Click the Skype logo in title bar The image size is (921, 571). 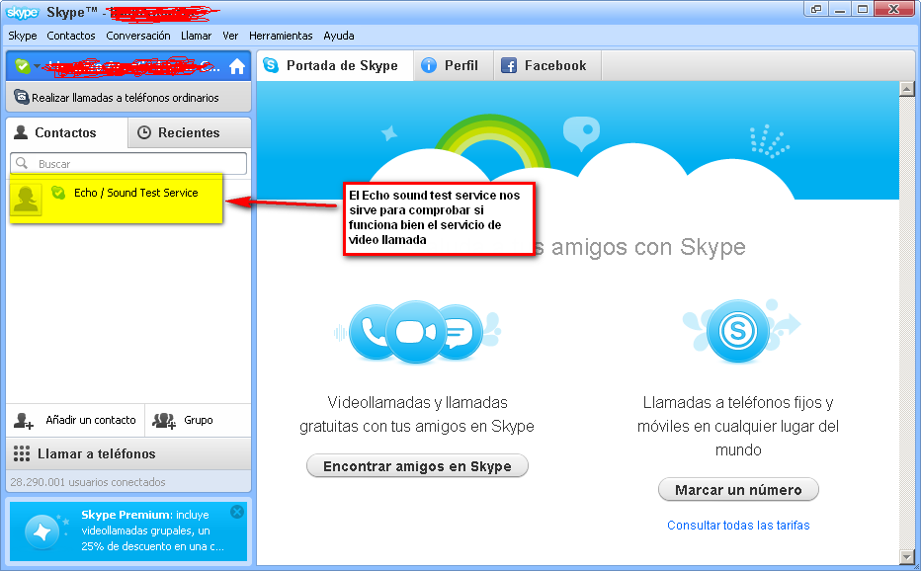[23, 12]
